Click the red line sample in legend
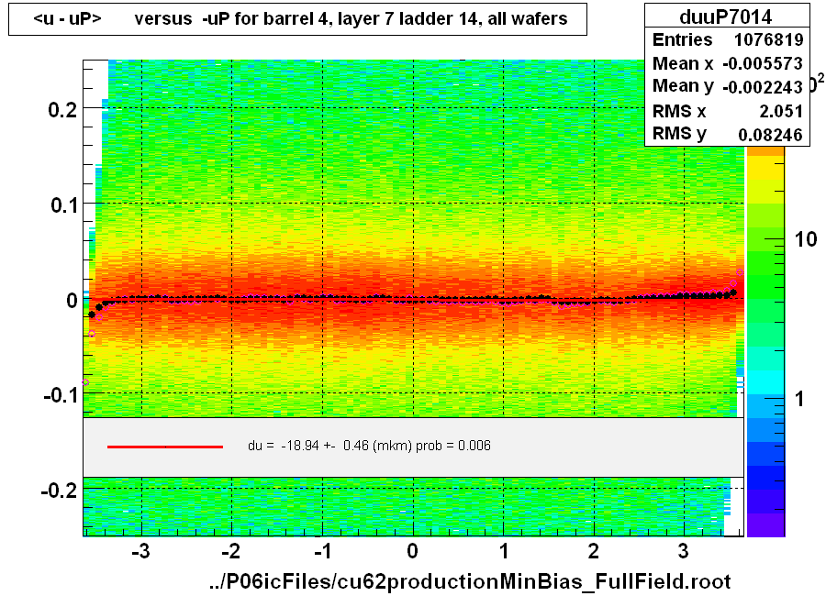This screenshot has height=596, width=826. coord(165,447)
